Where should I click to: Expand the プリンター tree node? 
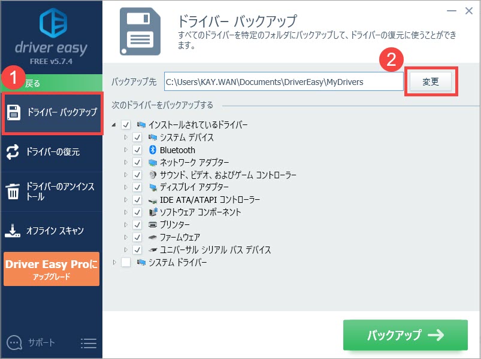tap(126, 225)
